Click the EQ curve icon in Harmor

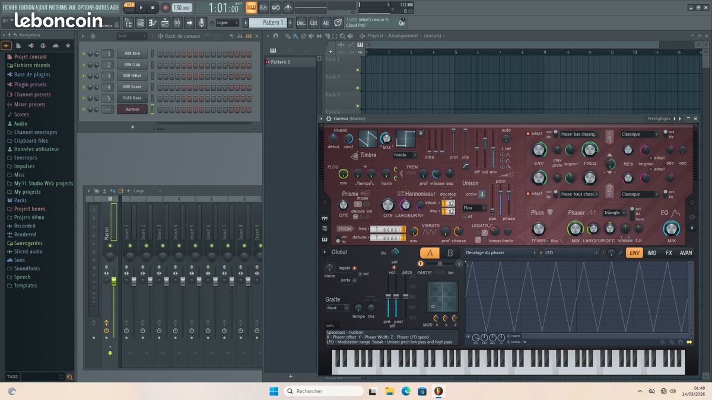click(676, 212)
